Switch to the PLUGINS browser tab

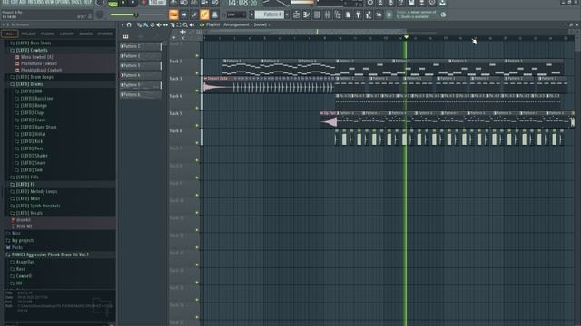click(47, 34)
